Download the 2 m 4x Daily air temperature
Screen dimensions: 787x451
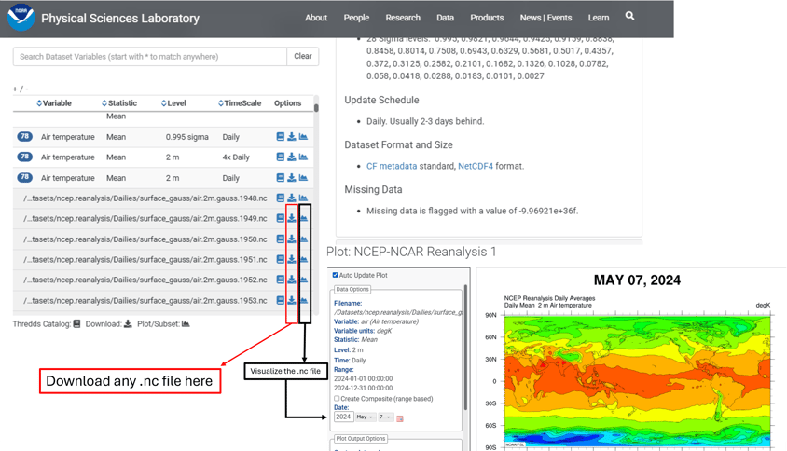click(292, 157)
